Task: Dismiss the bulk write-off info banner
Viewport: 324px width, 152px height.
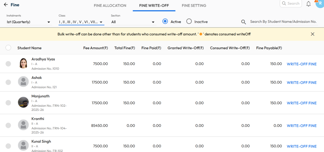Action: [313, 34]
